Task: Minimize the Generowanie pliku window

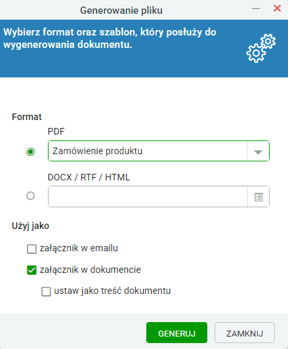Action: pyautogui.click(x=256, y=9)
